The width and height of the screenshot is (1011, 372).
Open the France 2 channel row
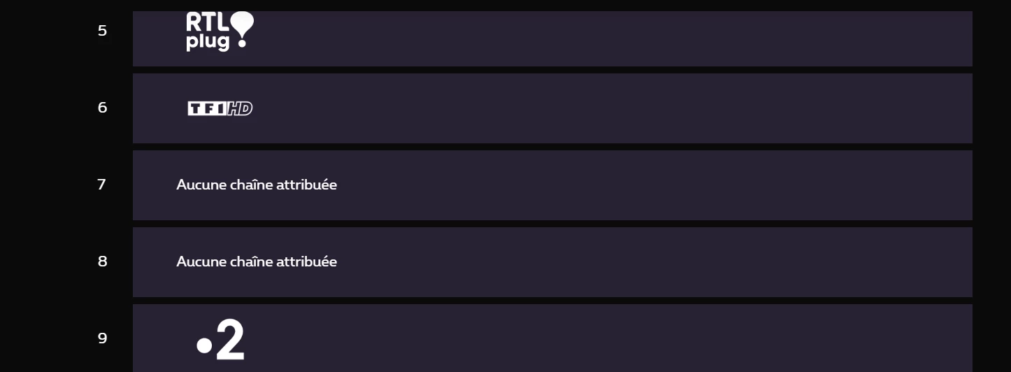(x=552, y=339)
